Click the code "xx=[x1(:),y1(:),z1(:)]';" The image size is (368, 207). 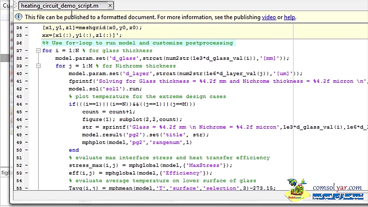[82, 35]
